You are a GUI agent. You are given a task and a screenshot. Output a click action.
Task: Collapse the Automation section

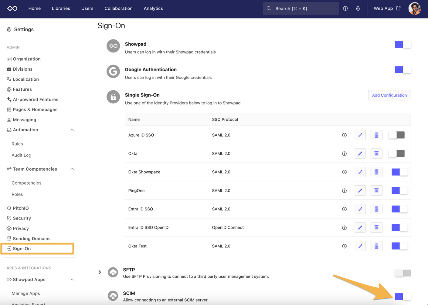click(x=72, y=130)
